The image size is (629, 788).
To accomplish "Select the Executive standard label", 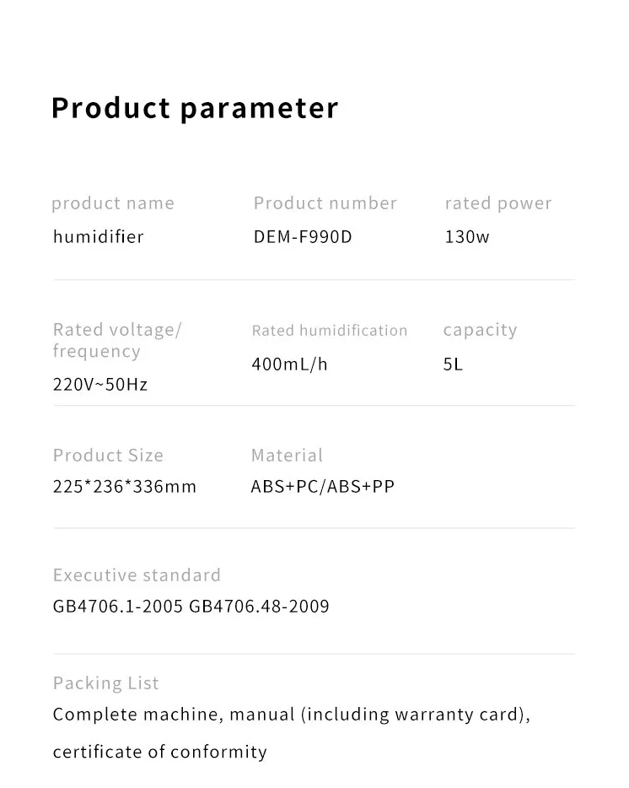I will click(x=137, y=575).
